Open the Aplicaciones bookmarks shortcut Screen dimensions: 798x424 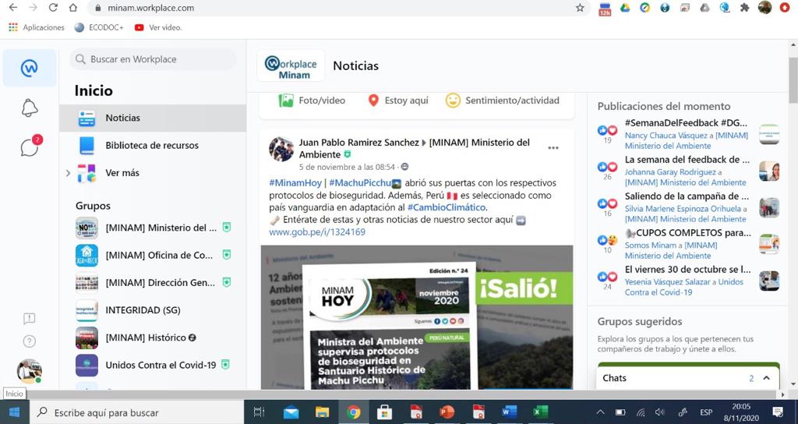tap(37, 27)
